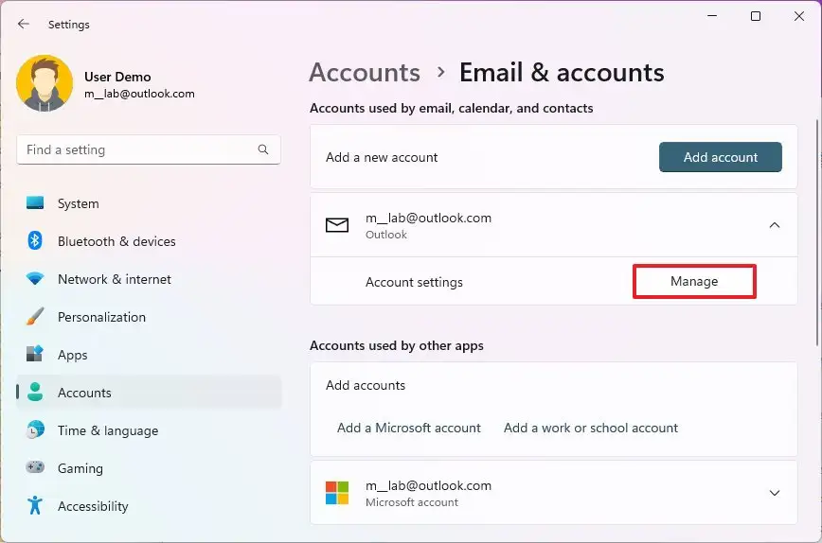The width and height of the screenshot is (822, 543).
Task: Click the Personalization paintbrush icon
Action: (35, 316)
